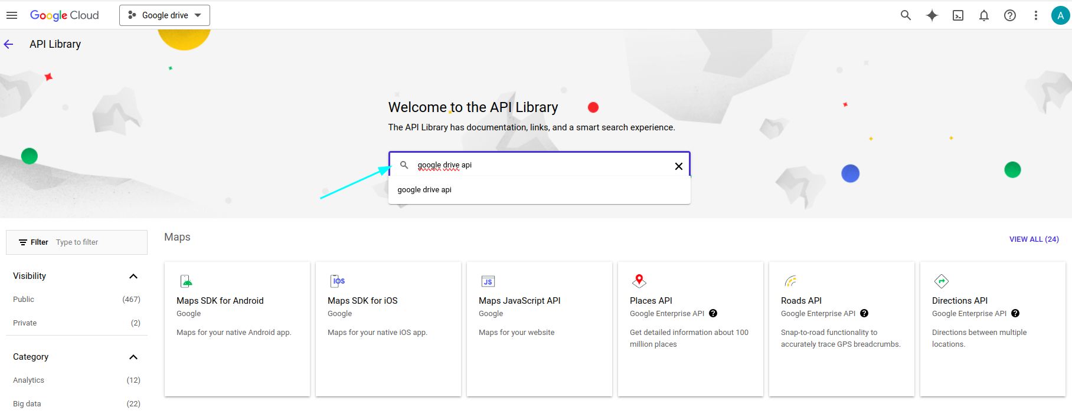Open the Gemini AI sparkle assistant
This screenshot has width=1072, height=414.
click(932, 15)
